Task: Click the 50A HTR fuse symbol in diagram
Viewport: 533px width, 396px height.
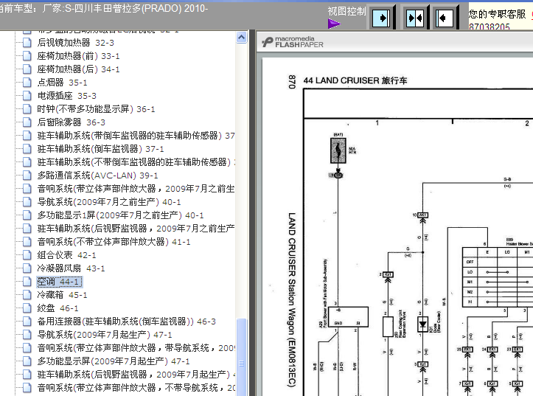Action: click(338, 150)
